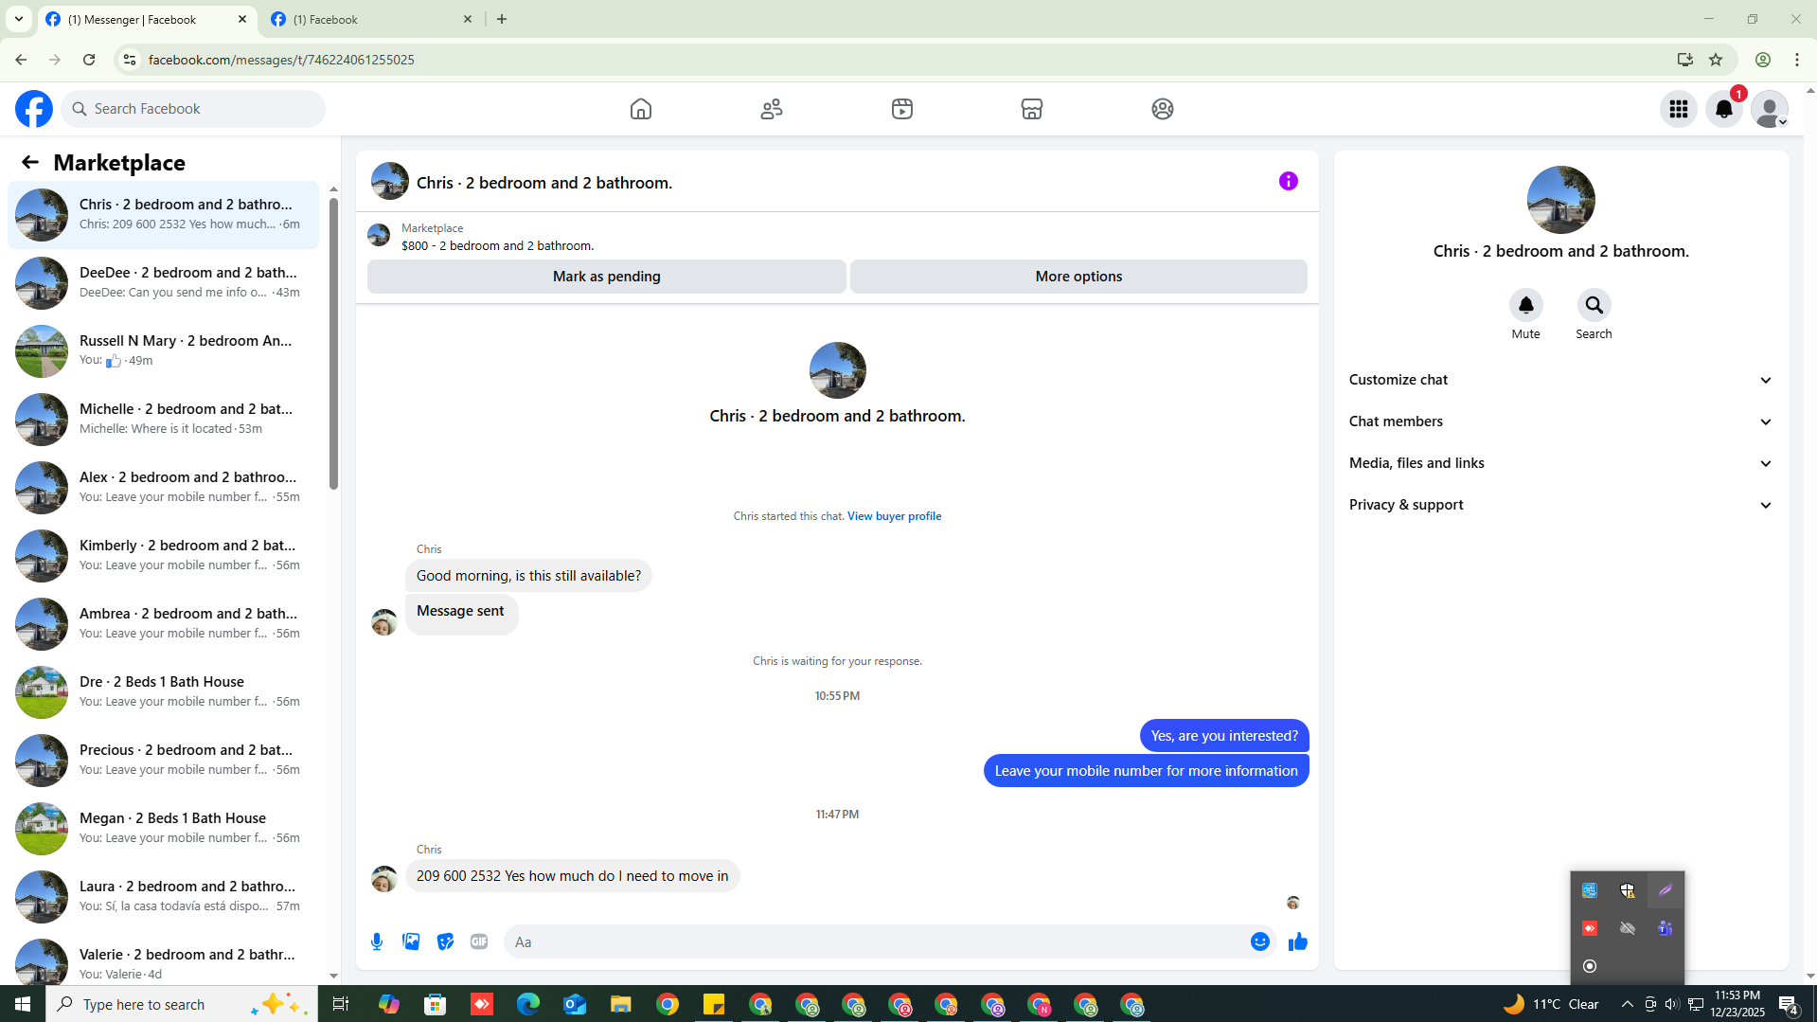Viewport: 1817px width, 1022px height.
Task: Close the (1) Facebook tab
Action: [468, 19]
